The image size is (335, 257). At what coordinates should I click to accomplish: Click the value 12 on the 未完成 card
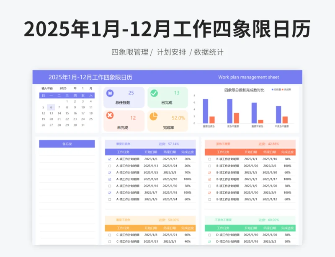[x=133, y=118]
